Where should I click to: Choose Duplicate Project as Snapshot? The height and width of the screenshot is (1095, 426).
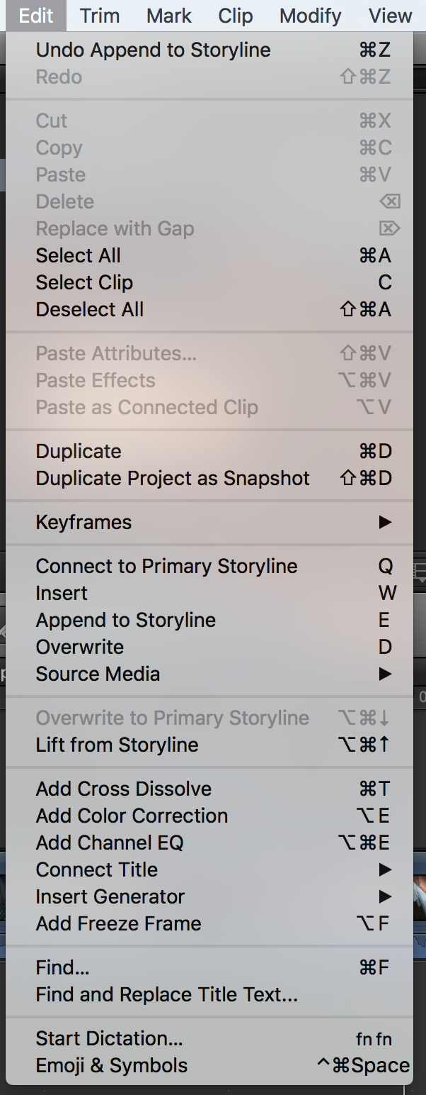pos(209,479)
